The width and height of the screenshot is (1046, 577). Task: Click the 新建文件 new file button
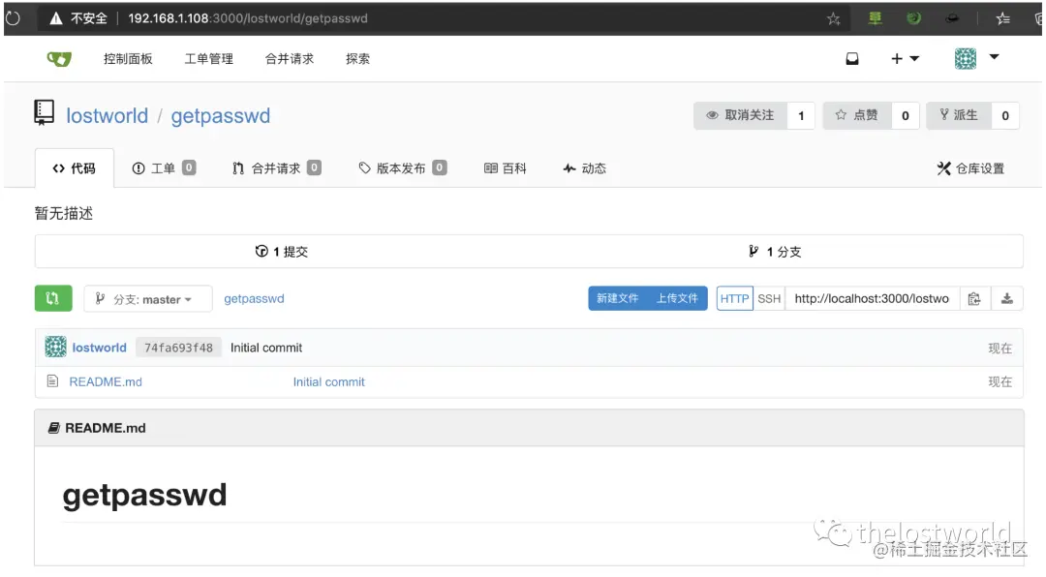point(617,298)
